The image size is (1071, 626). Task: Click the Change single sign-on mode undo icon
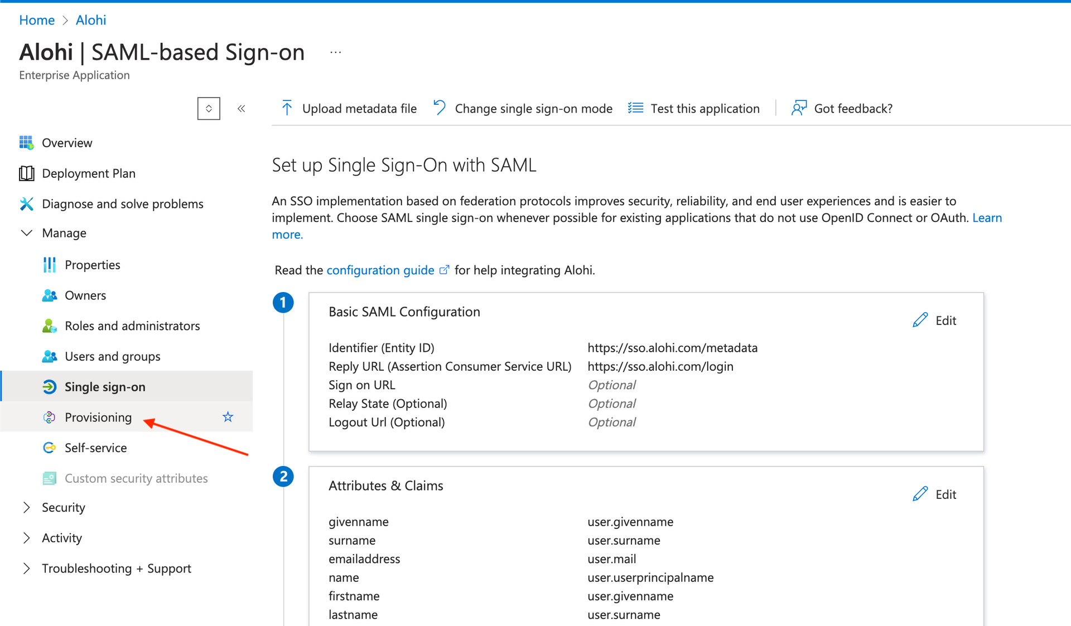[x=440, y=108]
